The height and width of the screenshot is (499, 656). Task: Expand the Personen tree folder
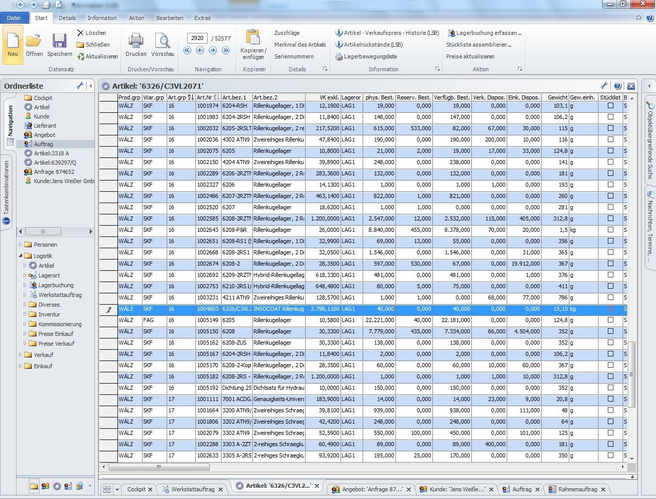coord(21,245)
